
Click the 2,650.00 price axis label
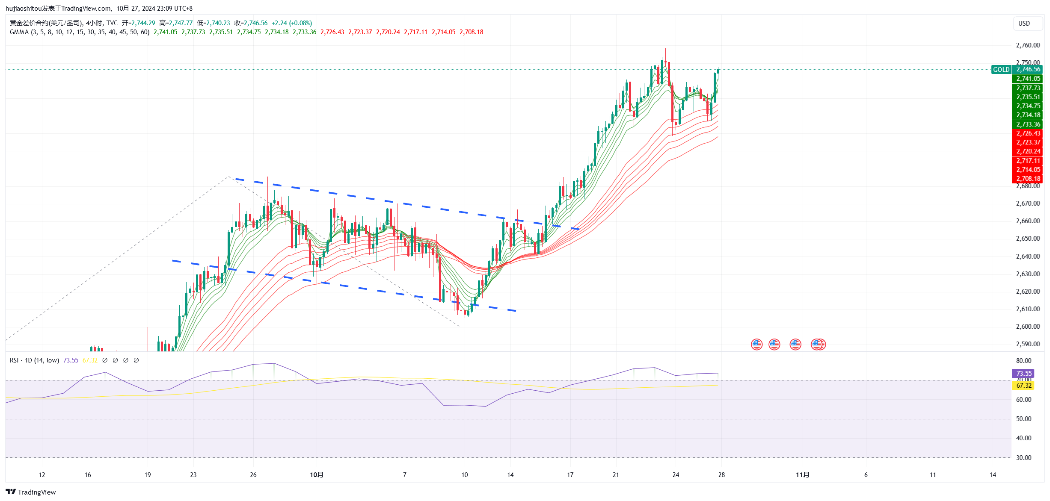1028,239
